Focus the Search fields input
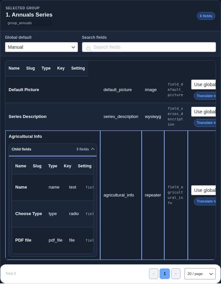Image resolution: width=221 pixels, height=284 pixels. [149, 47]
